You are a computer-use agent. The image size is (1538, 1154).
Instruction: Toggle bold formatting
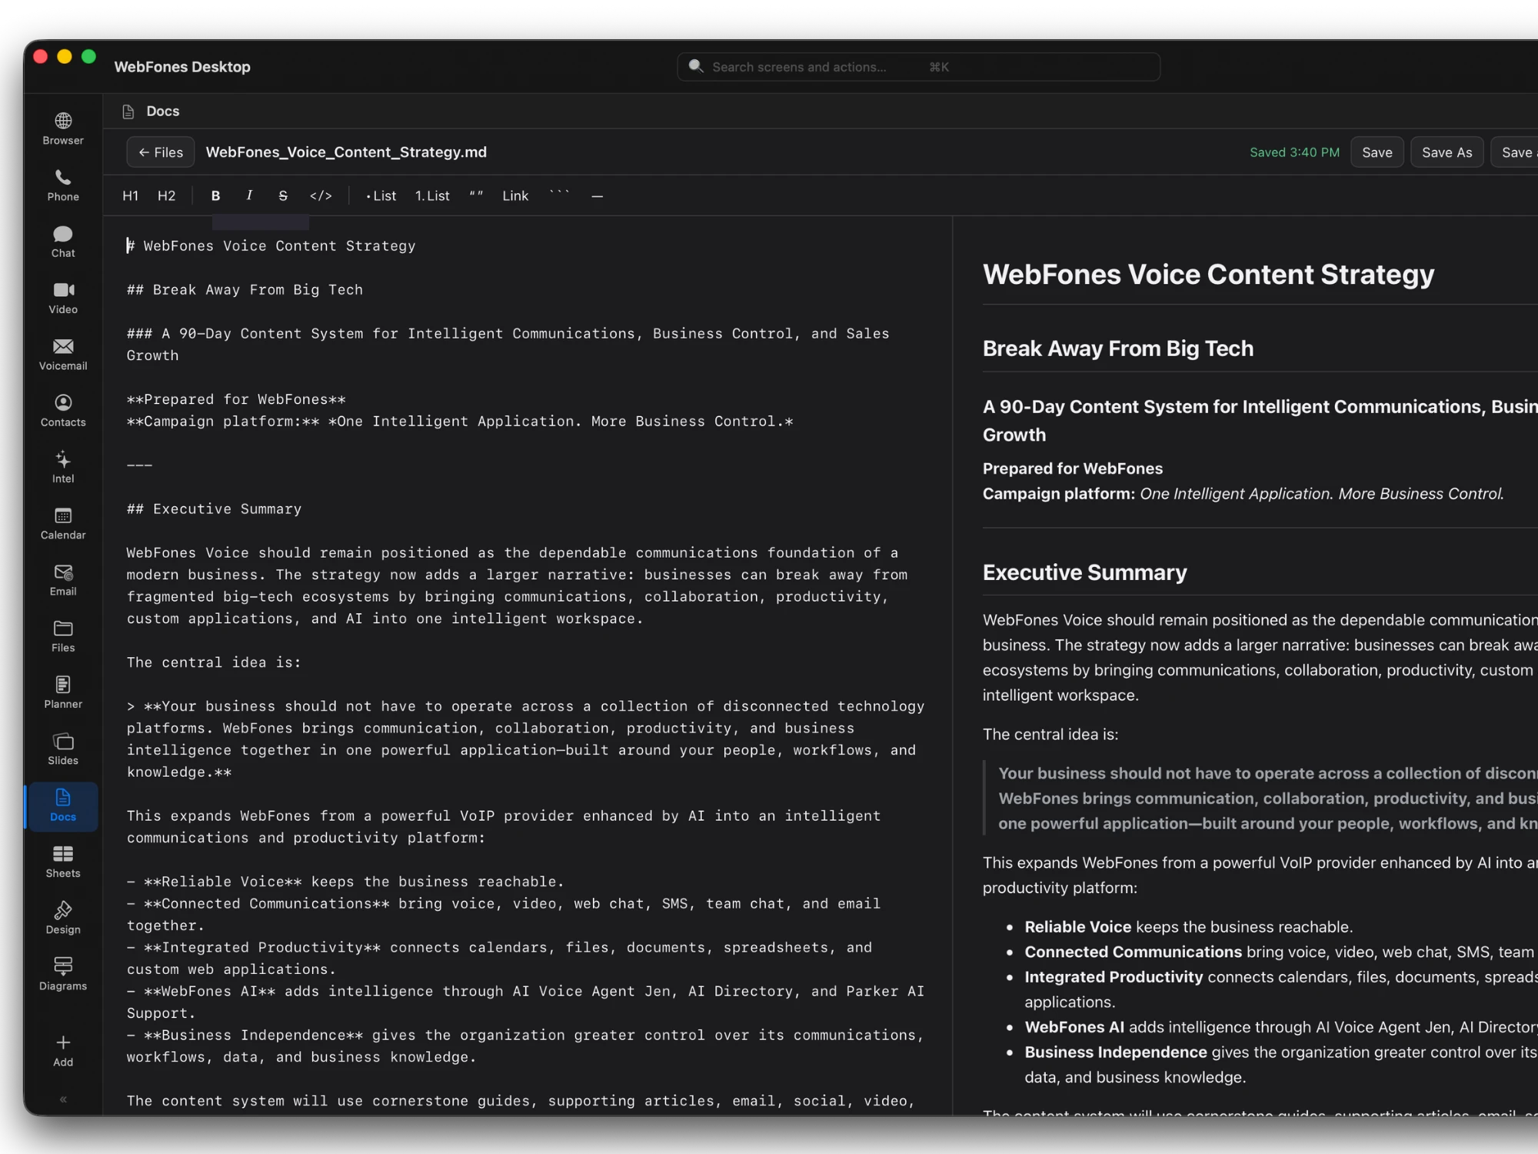pos(215,196)
